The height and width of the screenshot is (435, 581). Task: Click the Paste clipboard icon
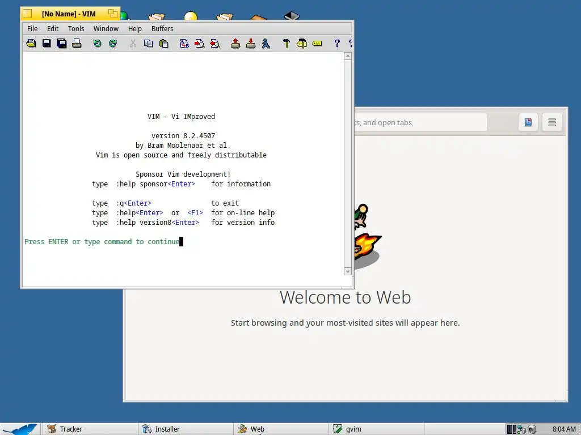coord(163,44)
